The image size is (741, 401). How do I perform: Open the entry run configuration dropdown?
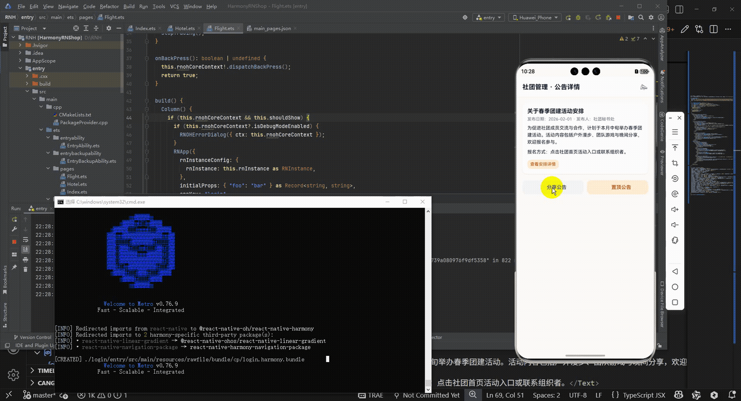tap(489, 17)
